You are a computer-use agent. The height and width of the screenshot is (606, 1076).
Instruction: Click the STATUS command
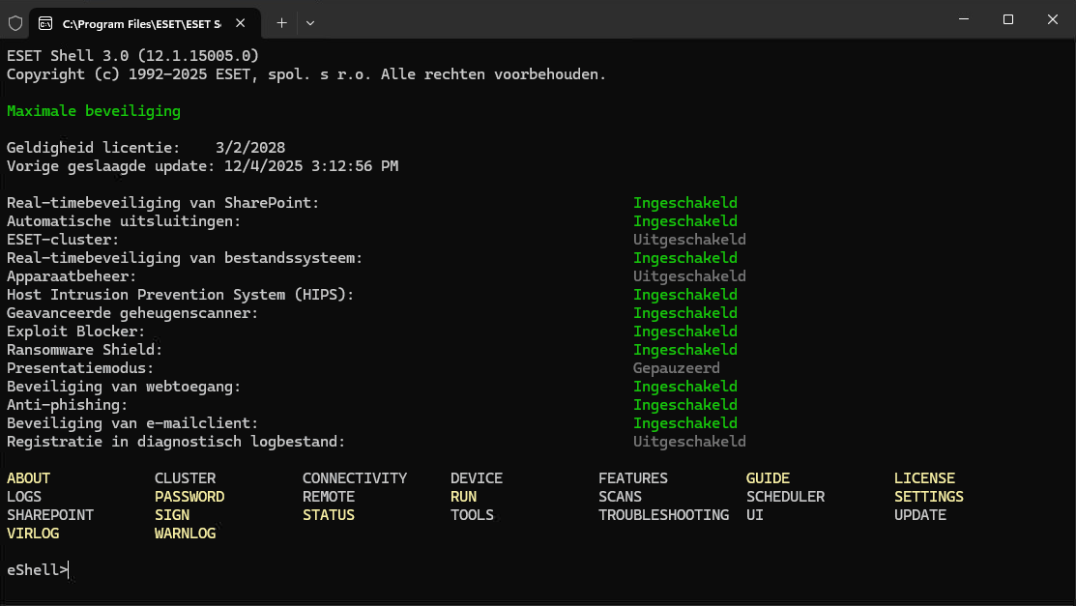pos(329,515)
